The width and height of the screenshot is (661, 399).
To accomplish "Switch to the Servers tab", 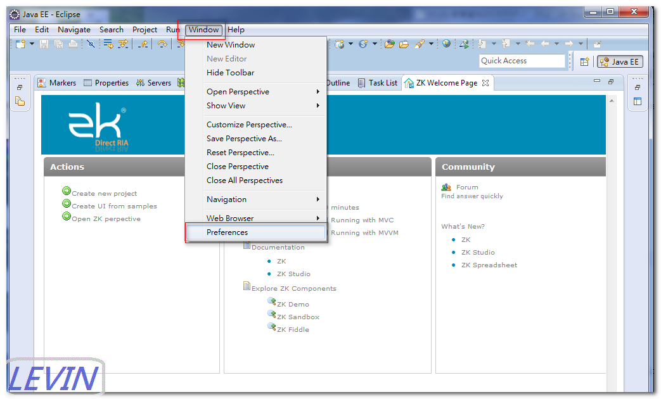I will [153, 83].
